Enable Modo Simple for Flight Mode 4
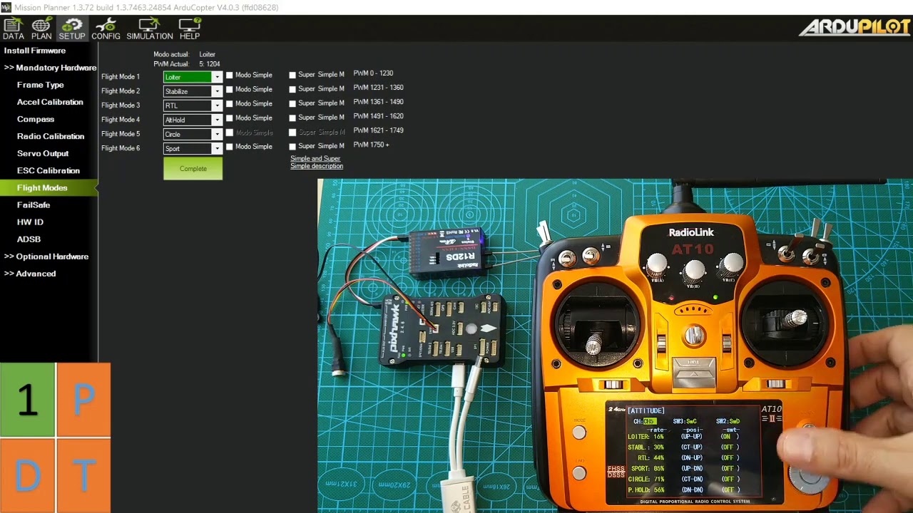Image resolution: width=913 pixels, height=513 pixels. click(x=230, y=118)
